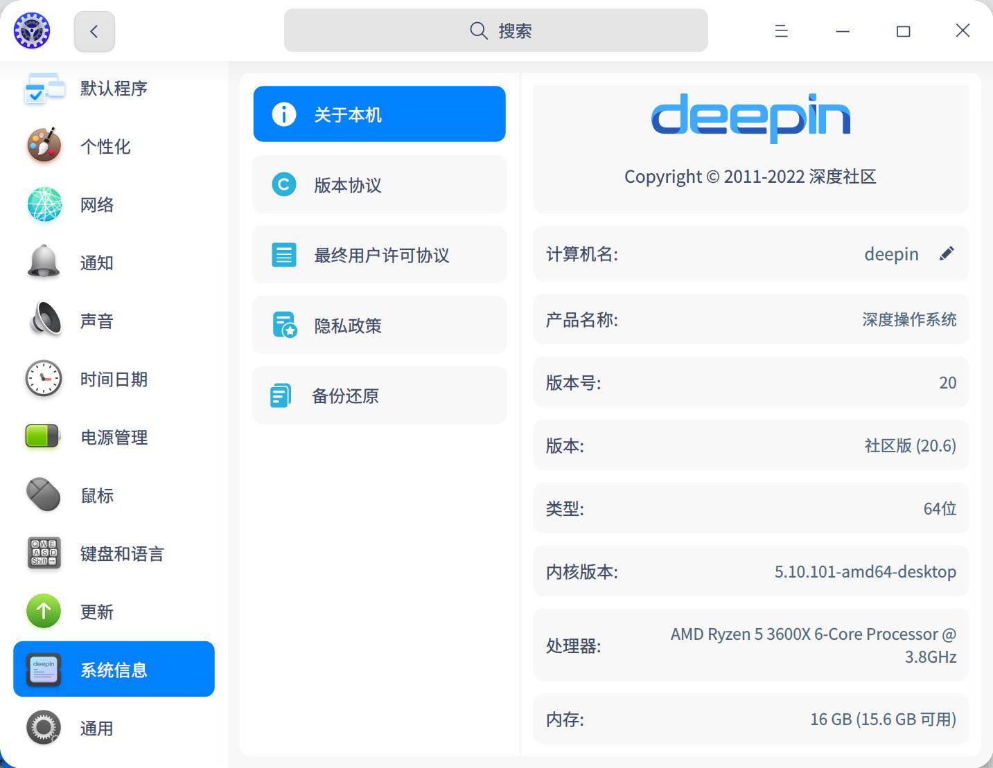Open 备份还原 backup and restore

[x=379, y=395]
